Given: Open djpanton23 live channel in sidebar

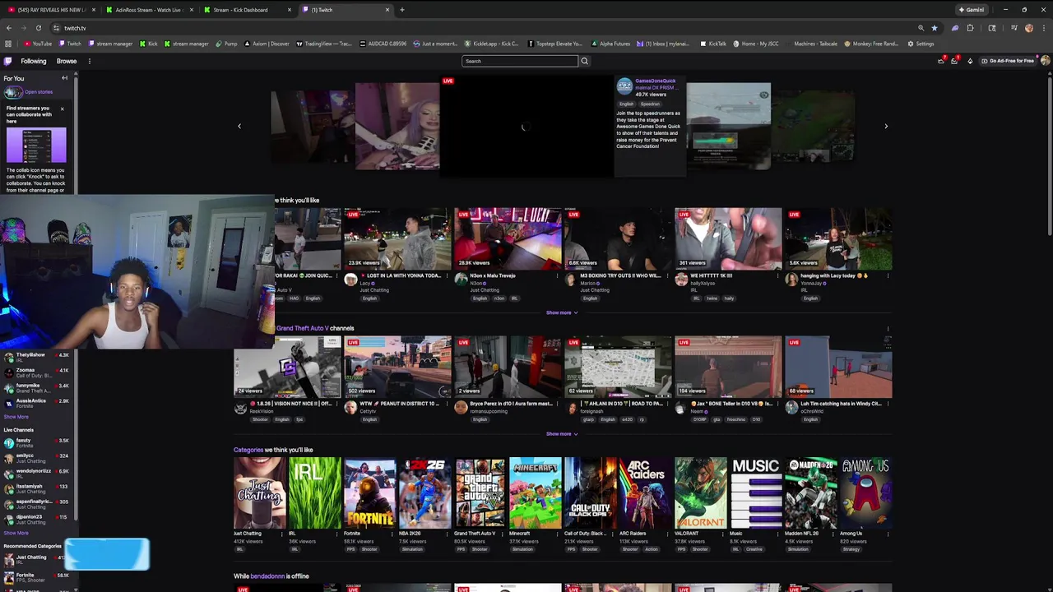Looking at the screenshot, I should click(37, 519).
